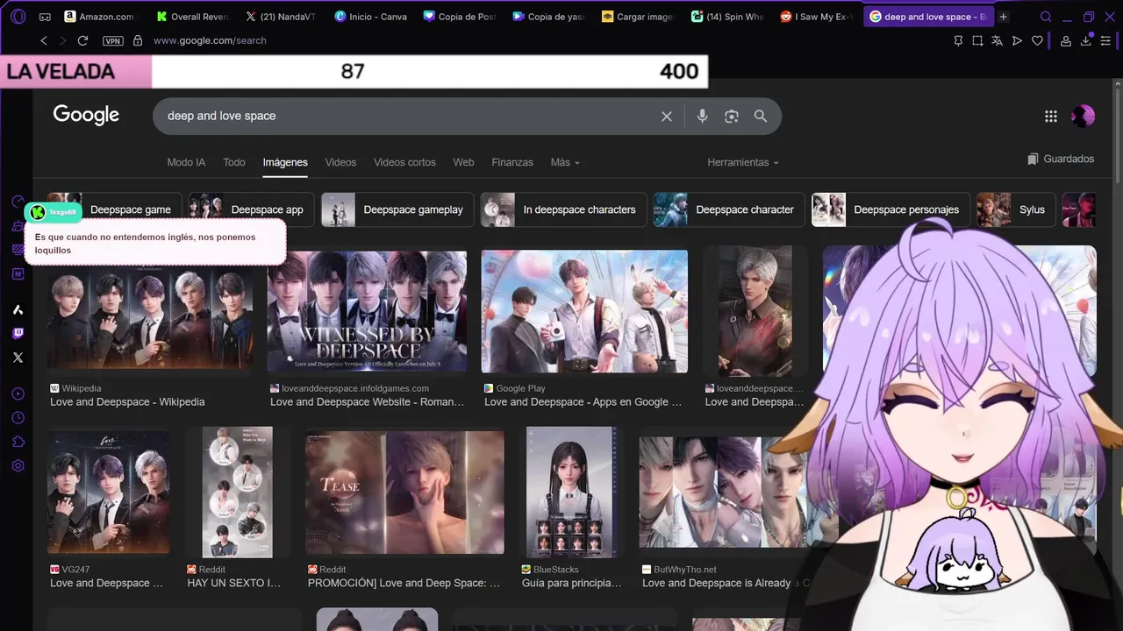This screenshot has height=631, width=1123.
Task: Click the pin icon in address bar
Action: (x=958, y=40)
